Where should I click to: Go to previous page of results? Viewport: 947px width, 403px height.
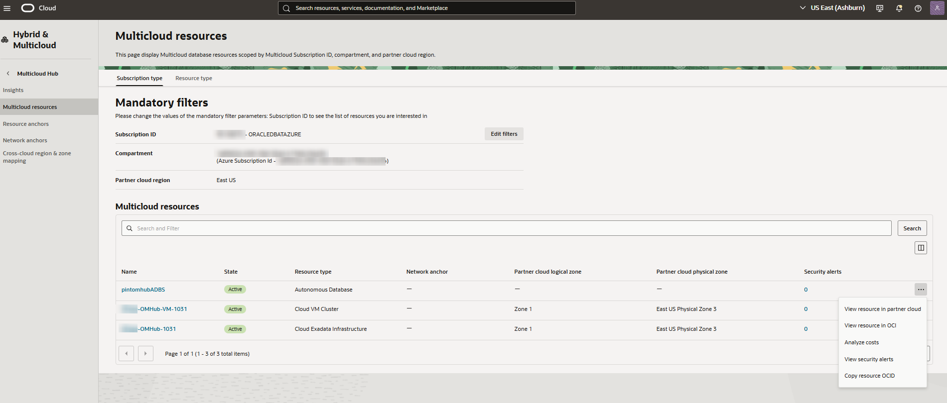pos(127,354)
